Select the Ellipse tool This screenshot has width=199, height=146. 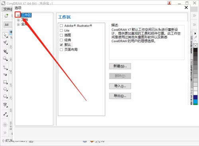(5, 89)
